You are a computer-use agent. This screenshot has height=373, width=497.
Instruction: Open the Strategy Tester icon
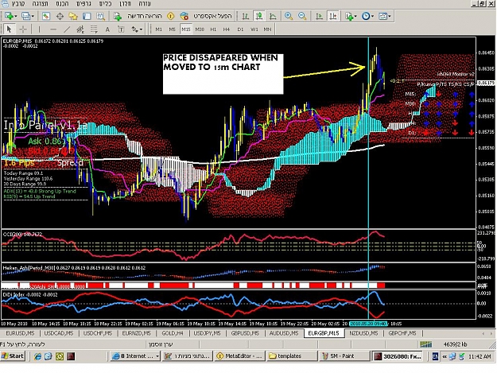click(x=101, y=16)
